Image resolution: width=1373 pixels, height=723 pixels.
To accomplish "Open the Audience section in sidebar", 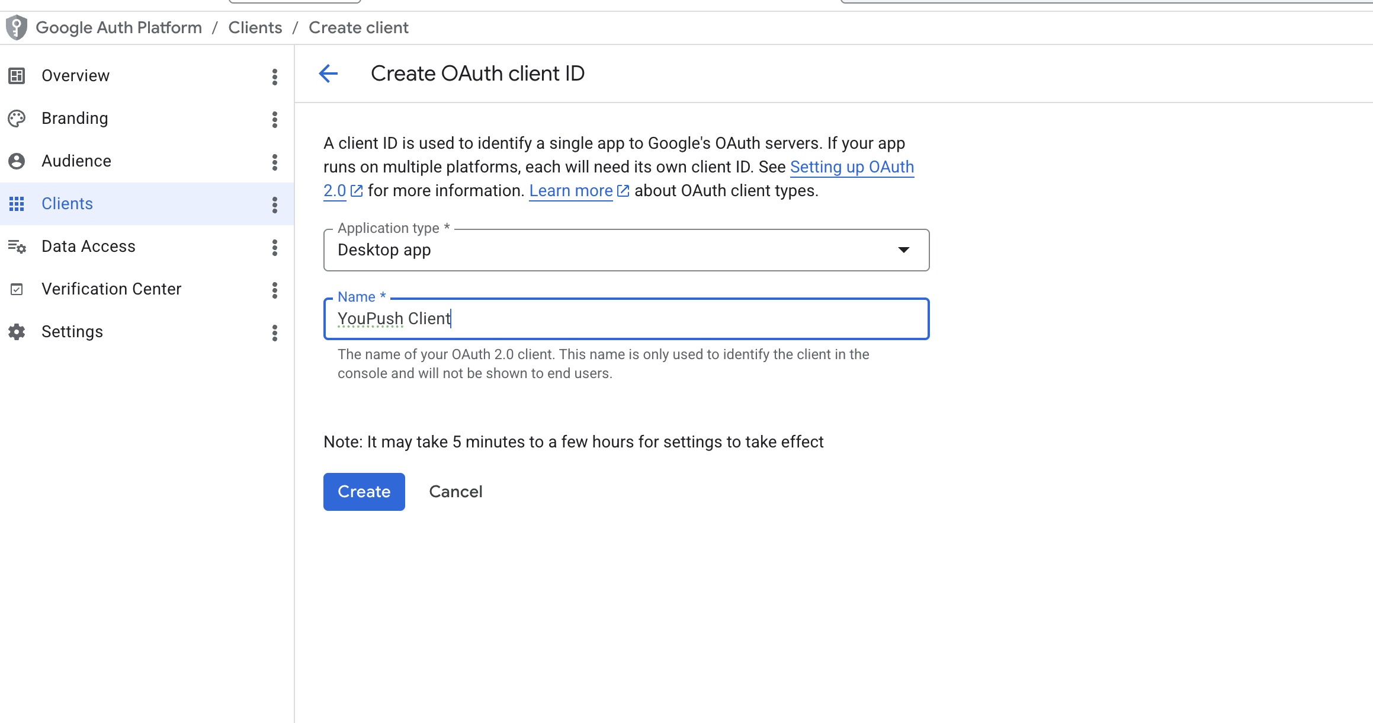I will (147, 161).
